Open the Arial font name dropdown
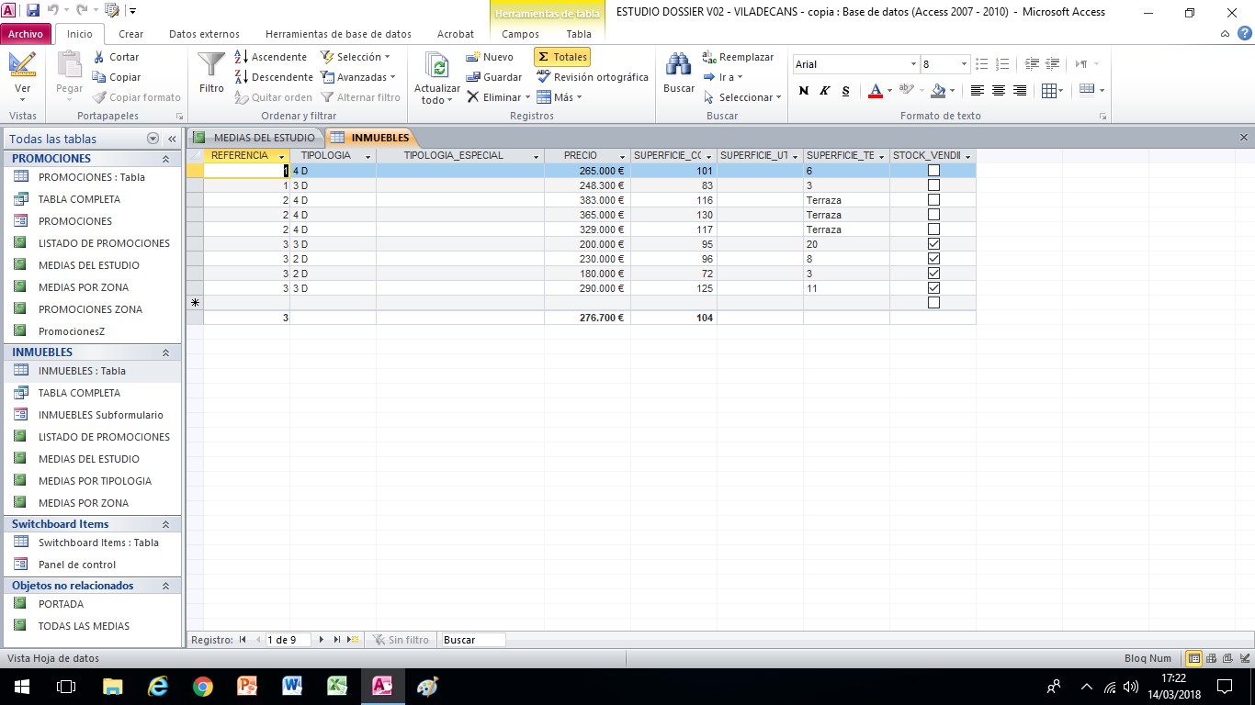Image resolution: width=1255 pixels, height=705 pixels. click(x=913, y=64)
